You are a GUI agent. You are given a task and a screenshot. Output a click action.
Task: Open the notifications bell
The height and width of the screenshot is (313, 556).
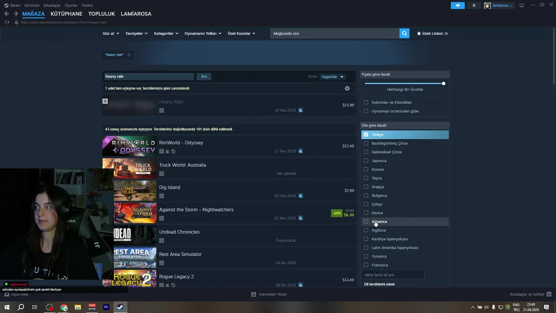click(x=474, y=5)
